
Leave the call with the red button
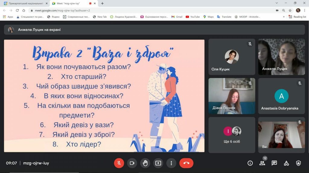186,163
